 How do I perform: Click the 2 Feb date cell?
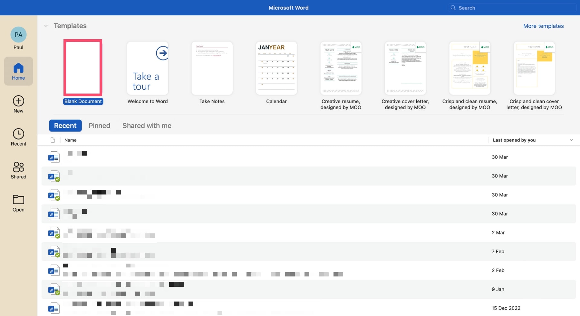point(498,270)
